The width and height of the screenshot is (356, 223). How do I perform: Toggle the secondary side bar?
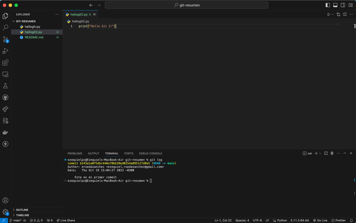[x=343, y=5]
